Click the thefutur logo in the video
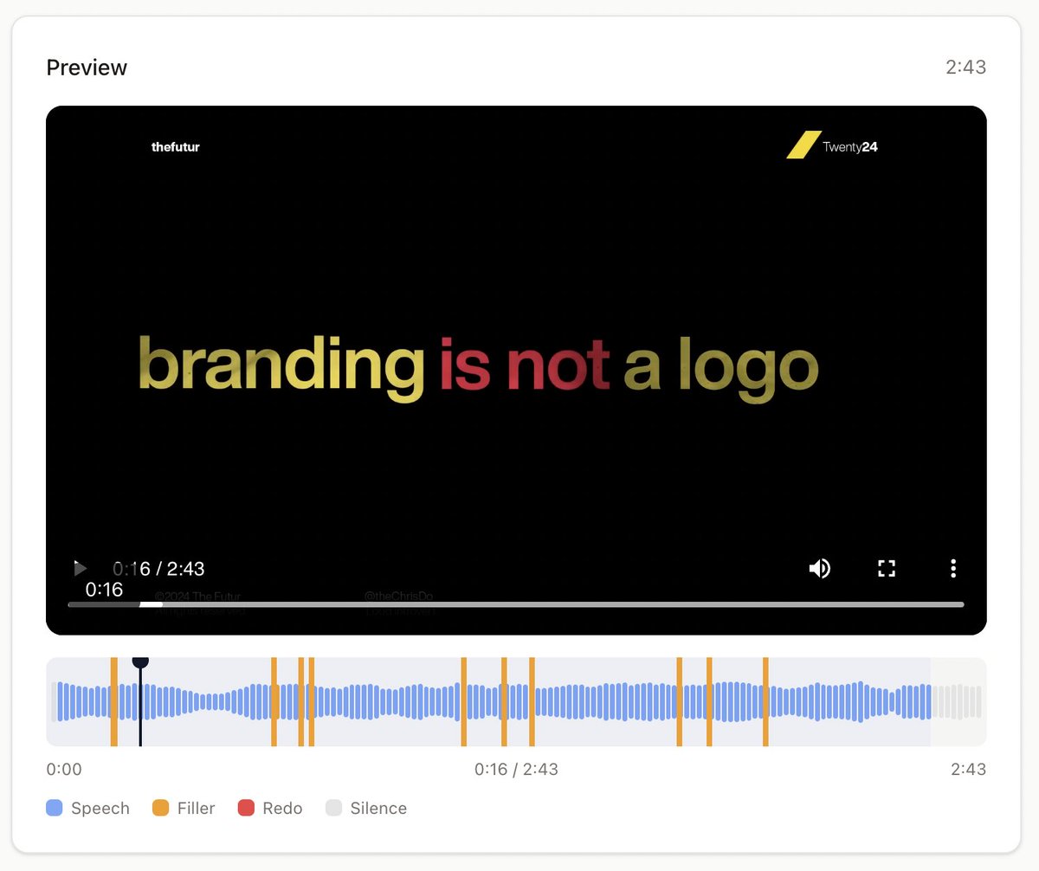The width and height of the screenshot is (1039, 871). 176,147
